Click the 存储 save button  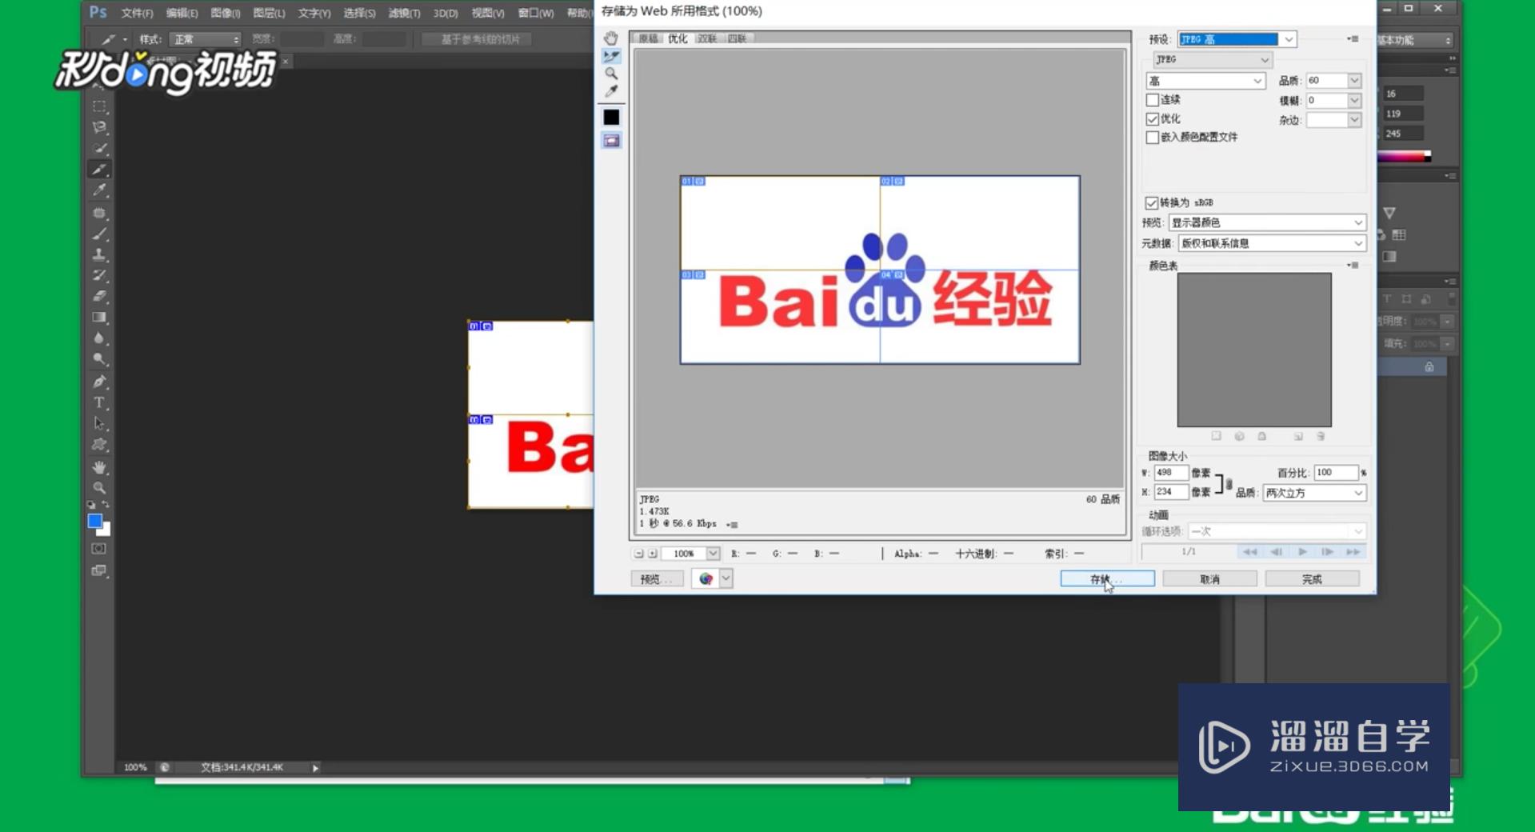(x=1107, y=578)
